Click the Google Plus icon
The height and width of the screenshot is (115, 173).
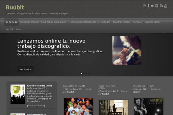pyautogui.click(x=157, y=6)
